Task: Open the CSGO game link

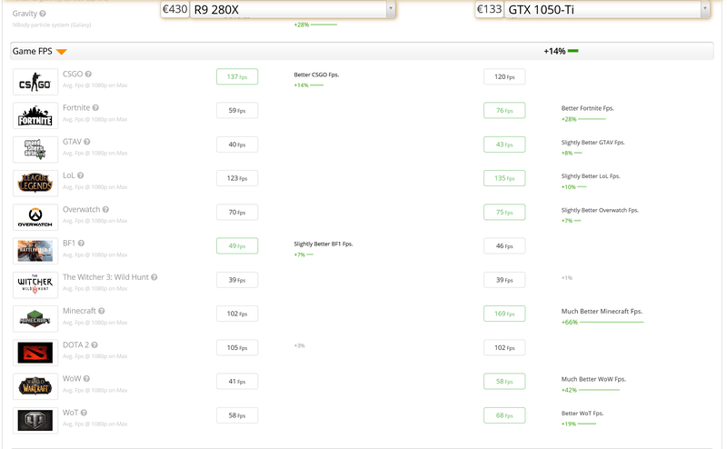Action: pos(73,74)
